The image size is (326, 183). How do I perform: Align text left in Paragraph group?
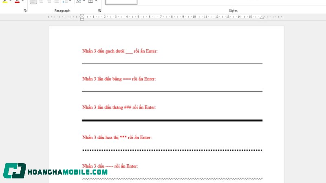pyautogui.click(x=33, y=2)
